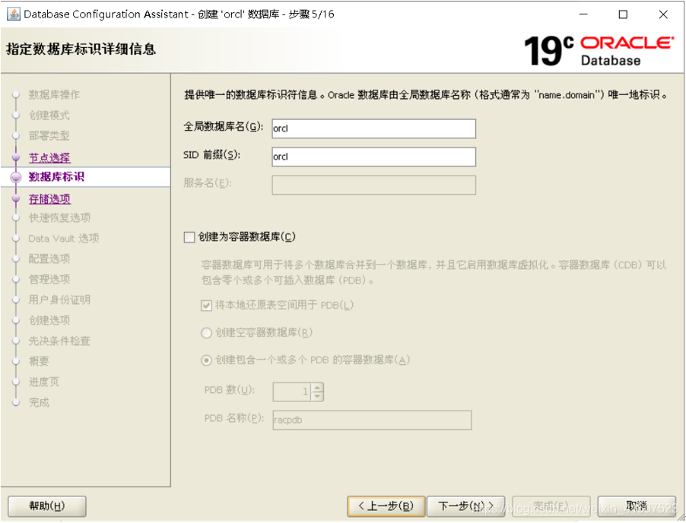This screenshot has height=523, width=686.
Task: Click the 进度页 step in sidebar
Action: pos(44,382)
